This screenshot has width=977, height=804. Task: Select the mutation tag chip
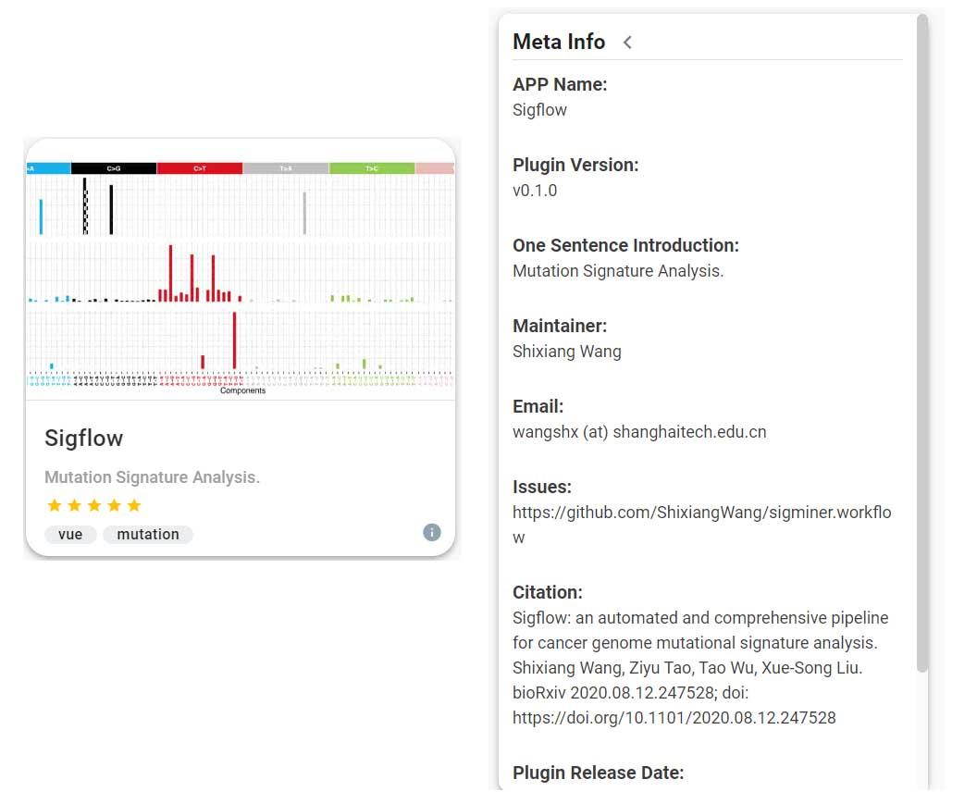point(148,535)
